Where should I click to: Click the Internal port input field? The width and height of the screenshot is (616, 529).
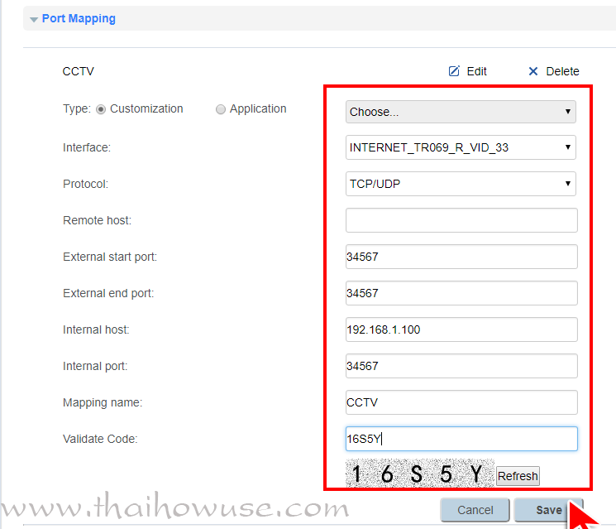(x=461, y=366)
